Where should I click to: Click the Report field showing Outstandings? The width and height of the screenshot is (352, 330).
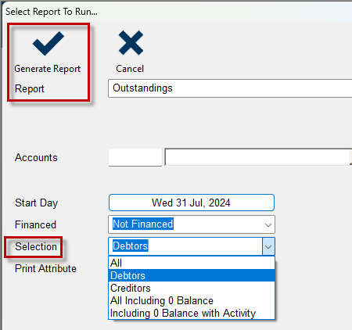point(230,88)
